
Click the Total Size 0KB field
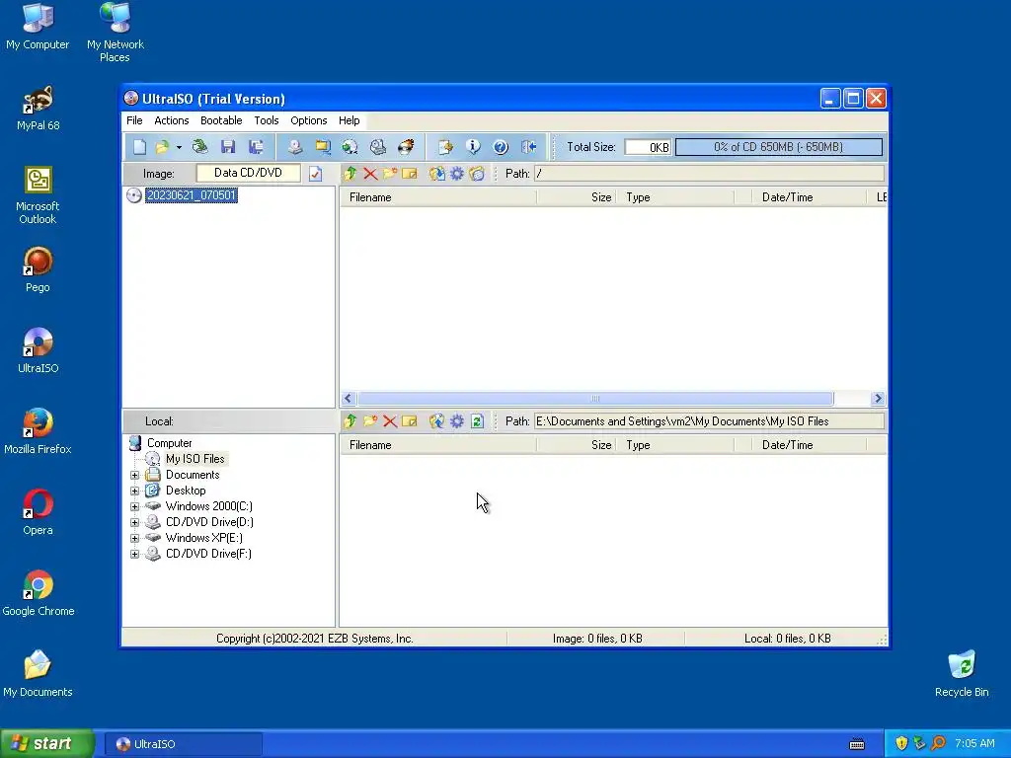pyautogui.click(x=648, y=147)
